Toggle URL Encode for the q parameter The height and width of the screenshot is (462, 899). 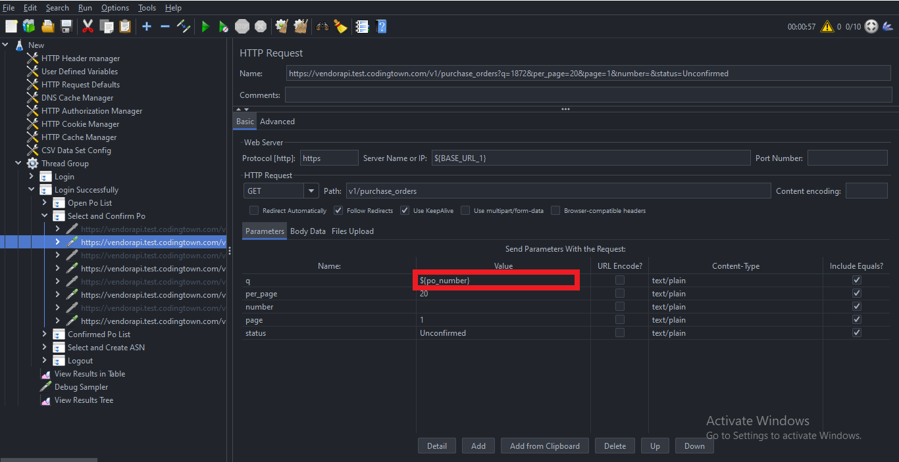(x=619, y=281)
